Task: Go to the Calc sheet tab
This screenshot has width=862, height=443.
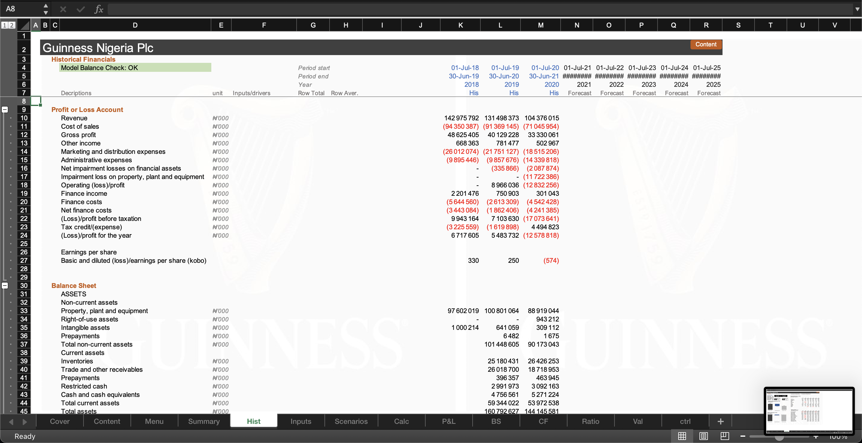Action: (402, 421)
